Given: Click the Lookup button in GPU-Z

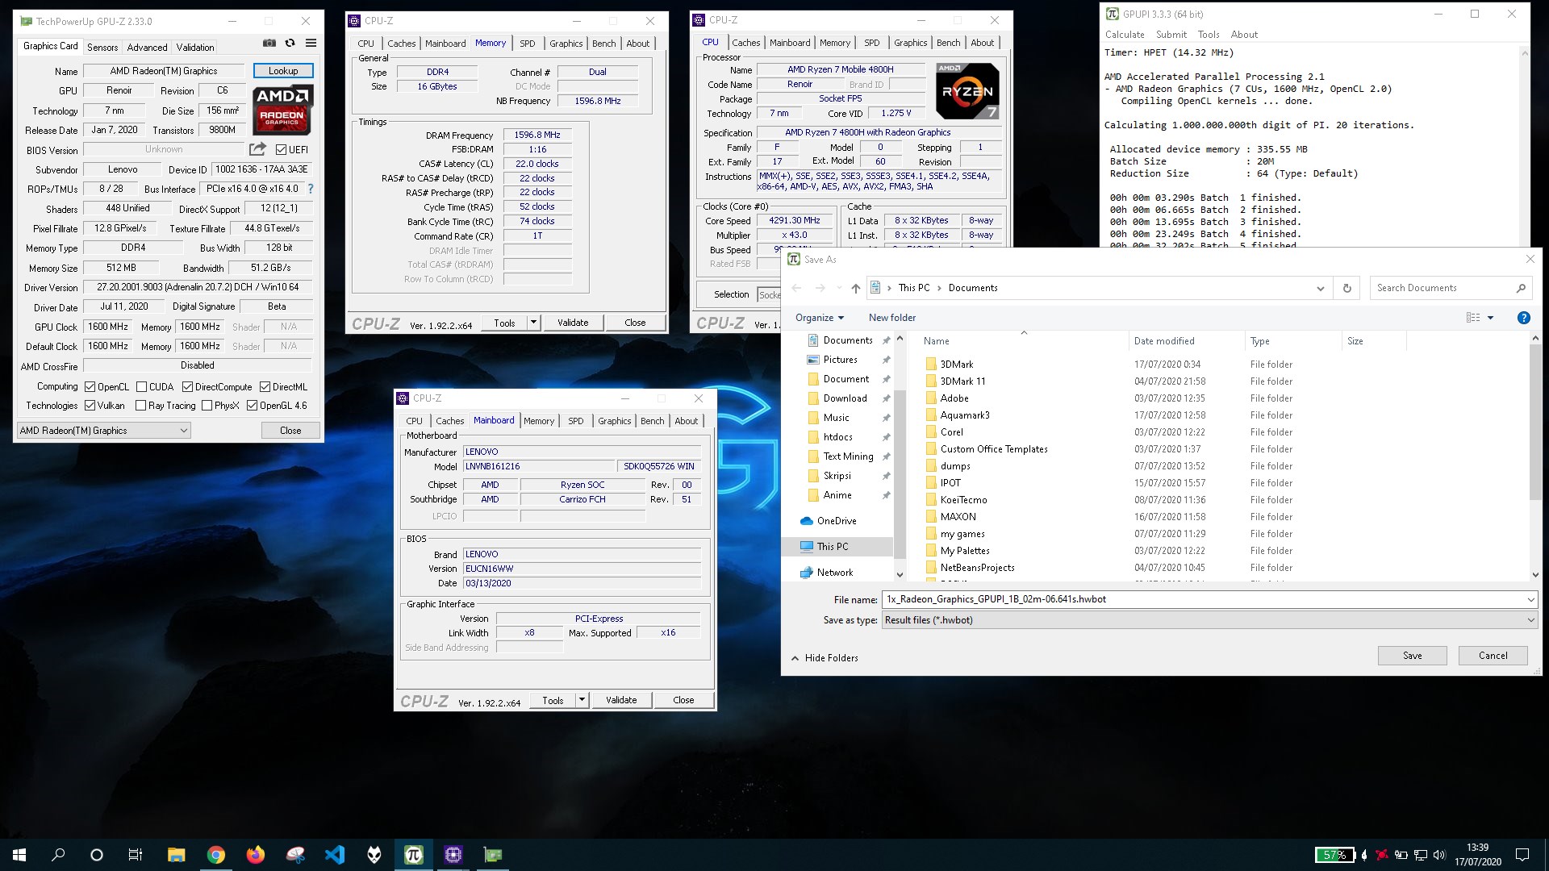Looking at the screenshot, I should point(283,71).
